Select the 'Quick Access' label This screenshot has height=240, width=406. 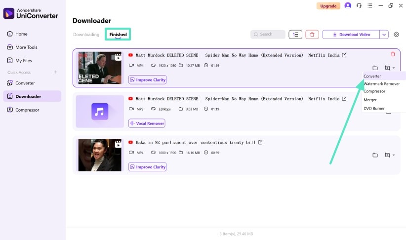19,72
